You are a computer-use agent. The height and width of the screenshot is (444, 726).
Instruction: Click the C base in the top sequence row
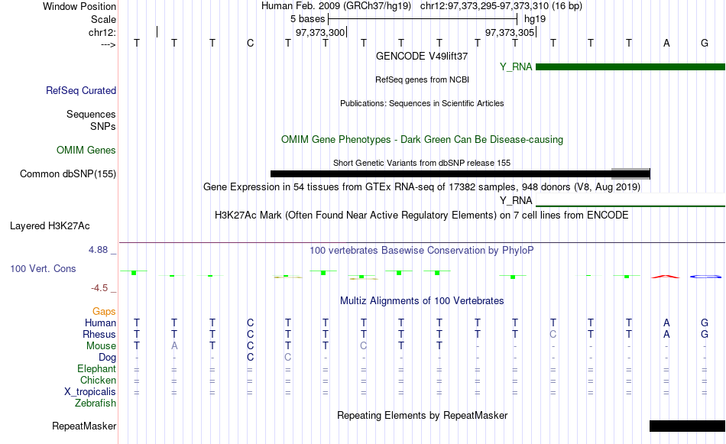250,43
